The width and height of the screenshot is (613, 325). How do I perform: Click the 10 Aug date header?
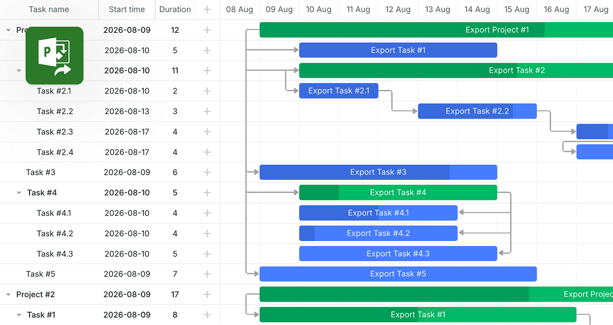(x=319, y=9)
